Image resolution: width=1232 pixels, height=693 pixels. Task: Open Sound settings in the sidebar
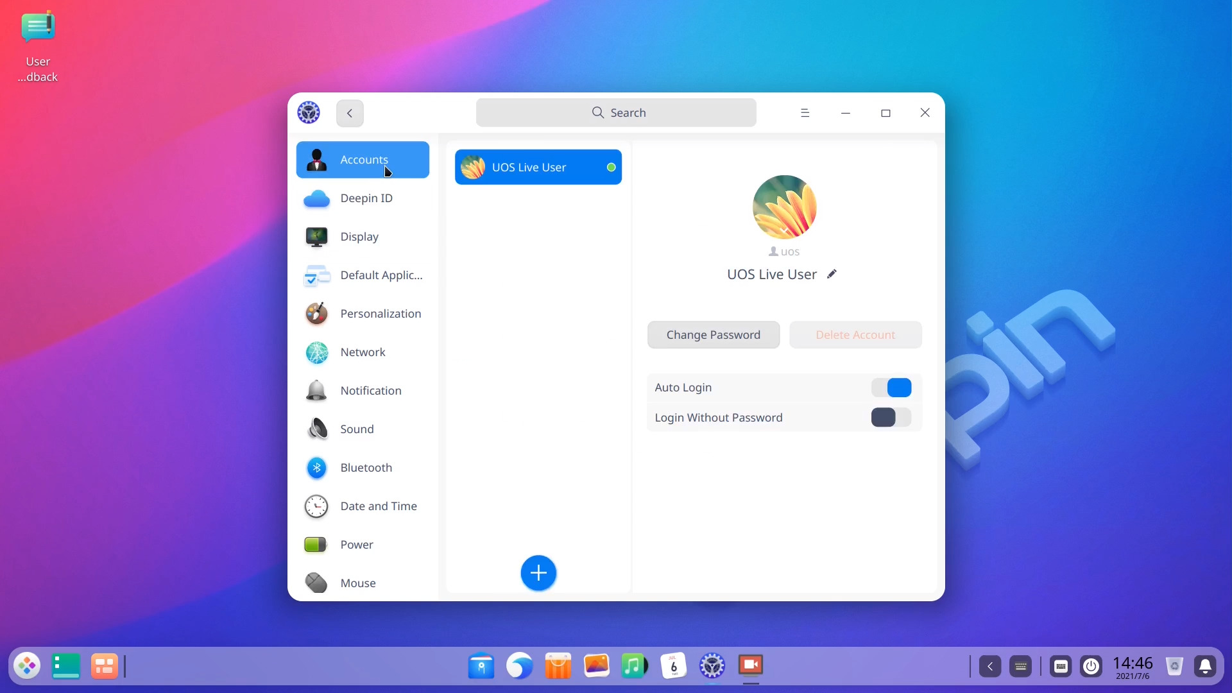pyautogui.click(x=357, y=429)
